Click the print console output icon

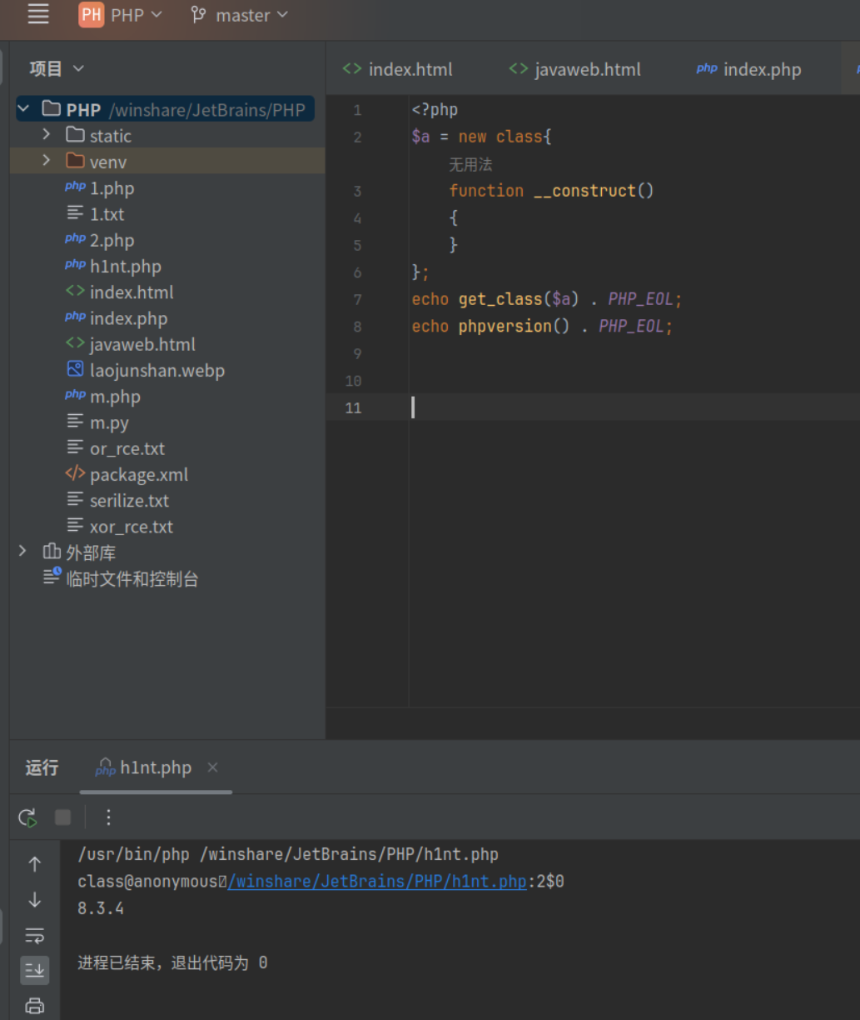(35, 1005)
